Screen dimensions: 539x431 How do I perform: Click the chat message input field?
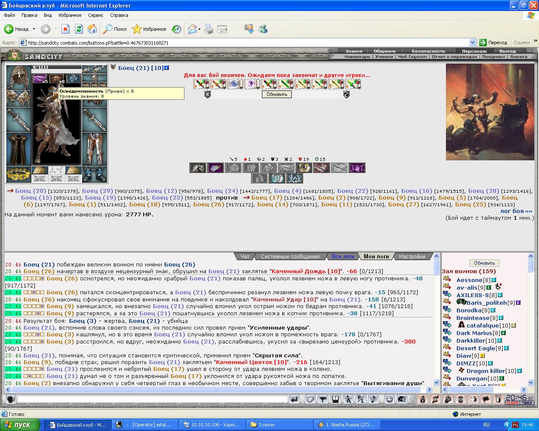(152, 399)
